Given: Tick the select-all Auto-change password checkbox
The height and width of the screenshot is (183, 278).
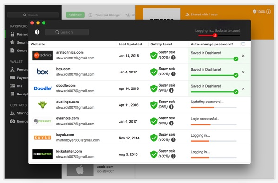Looking at the screenshot, I should 243,44.
